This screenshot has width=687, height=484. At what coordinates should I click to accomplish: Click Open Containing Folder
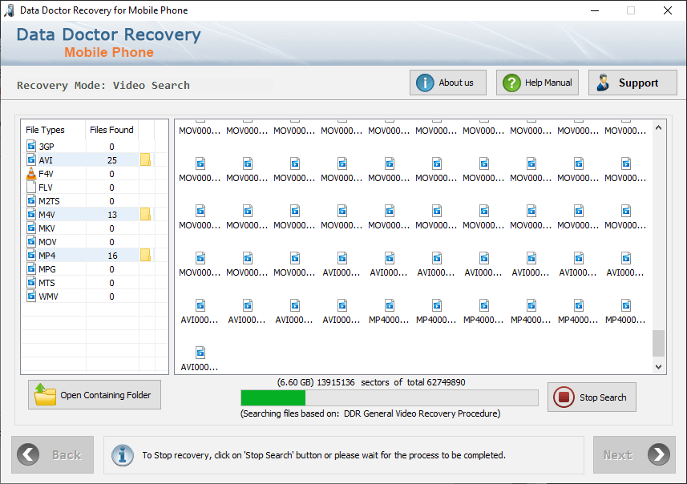click(95, 394)
